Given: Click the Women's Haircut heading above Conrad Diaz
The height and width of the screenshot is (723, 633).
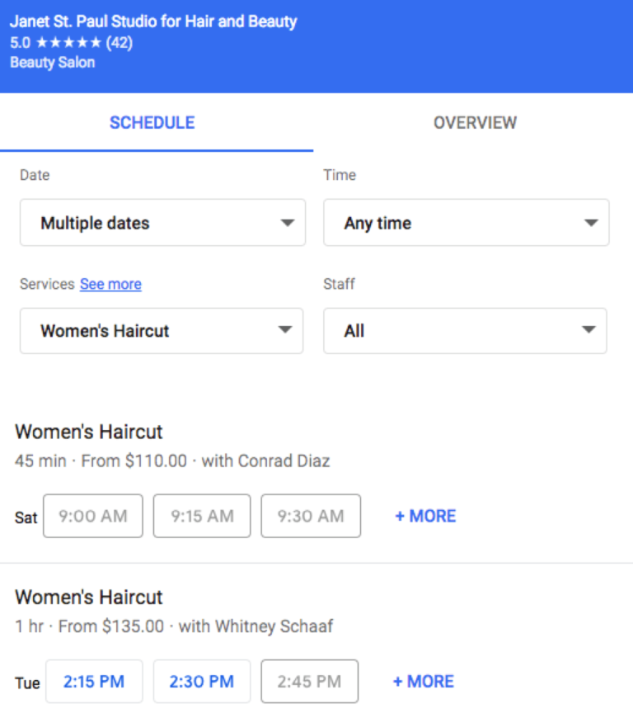Looking at the screenshot, I should point(89,432).
